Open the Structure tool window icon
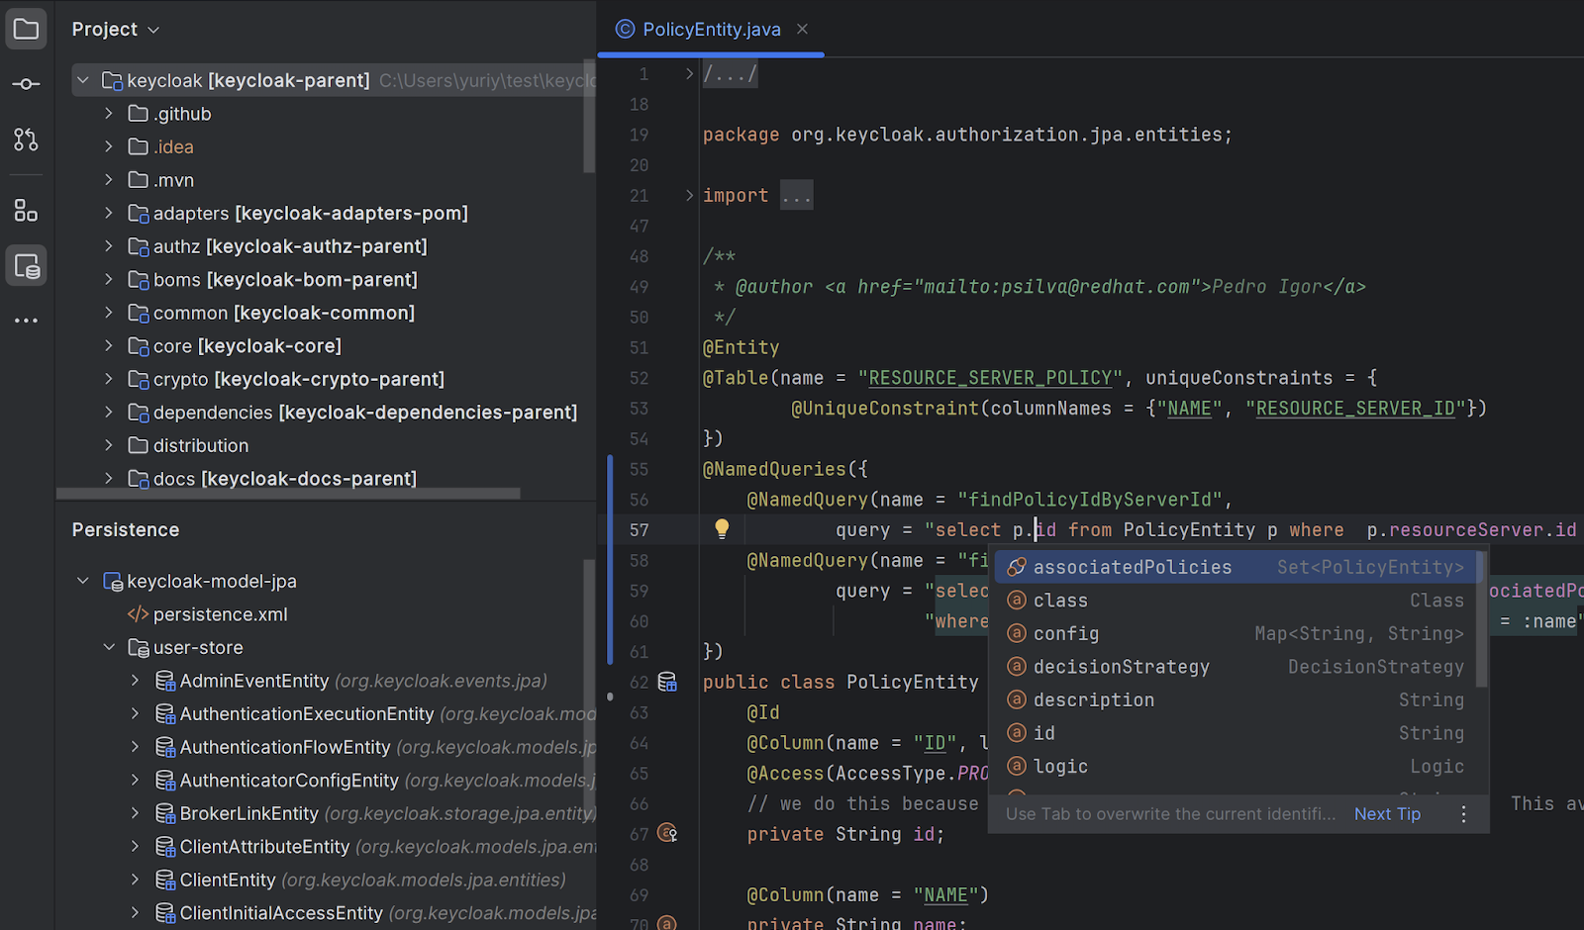The height and width of the screenshot is (930, 1584). tap(27, 210)
